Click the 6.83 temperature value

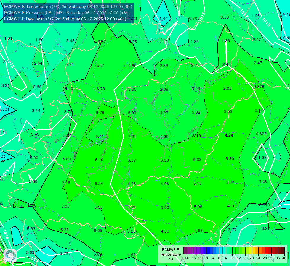click(132, 113)
